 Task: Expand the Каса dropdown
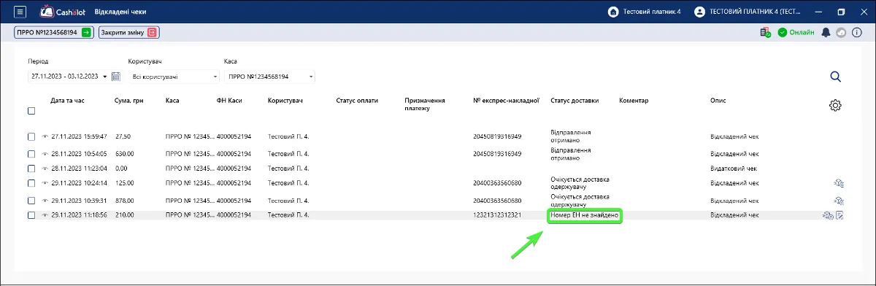click(311, 77)
